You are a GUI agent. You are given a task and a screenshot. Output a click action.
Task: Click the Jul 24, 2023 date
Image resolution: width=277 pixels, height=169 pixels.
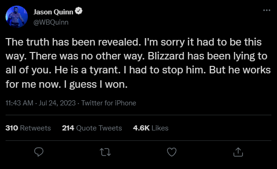point(57,103)
